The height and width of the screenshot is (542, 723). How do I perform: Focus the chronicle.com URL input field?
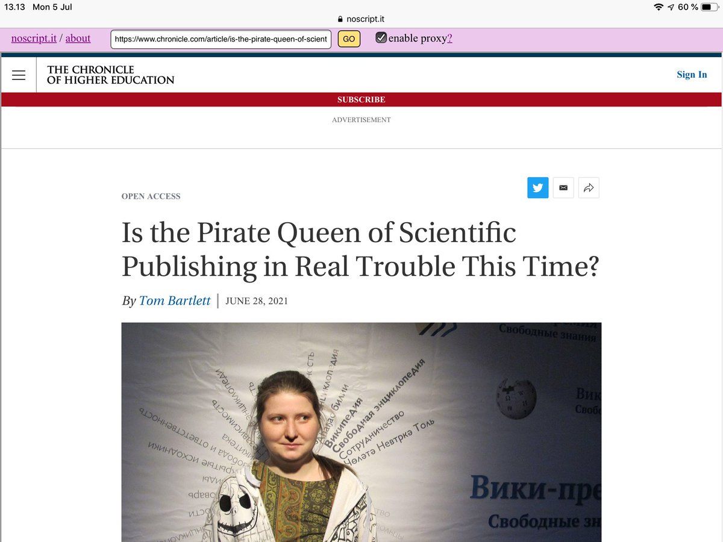221,39
